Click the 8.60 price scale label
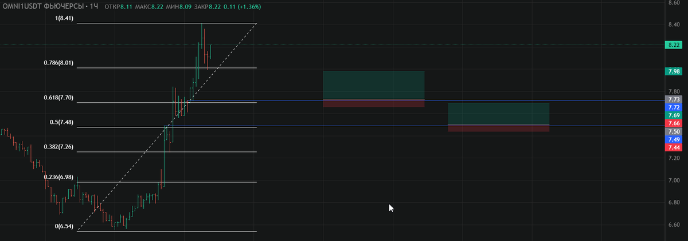The image size is (688, 241). (673, 2)
